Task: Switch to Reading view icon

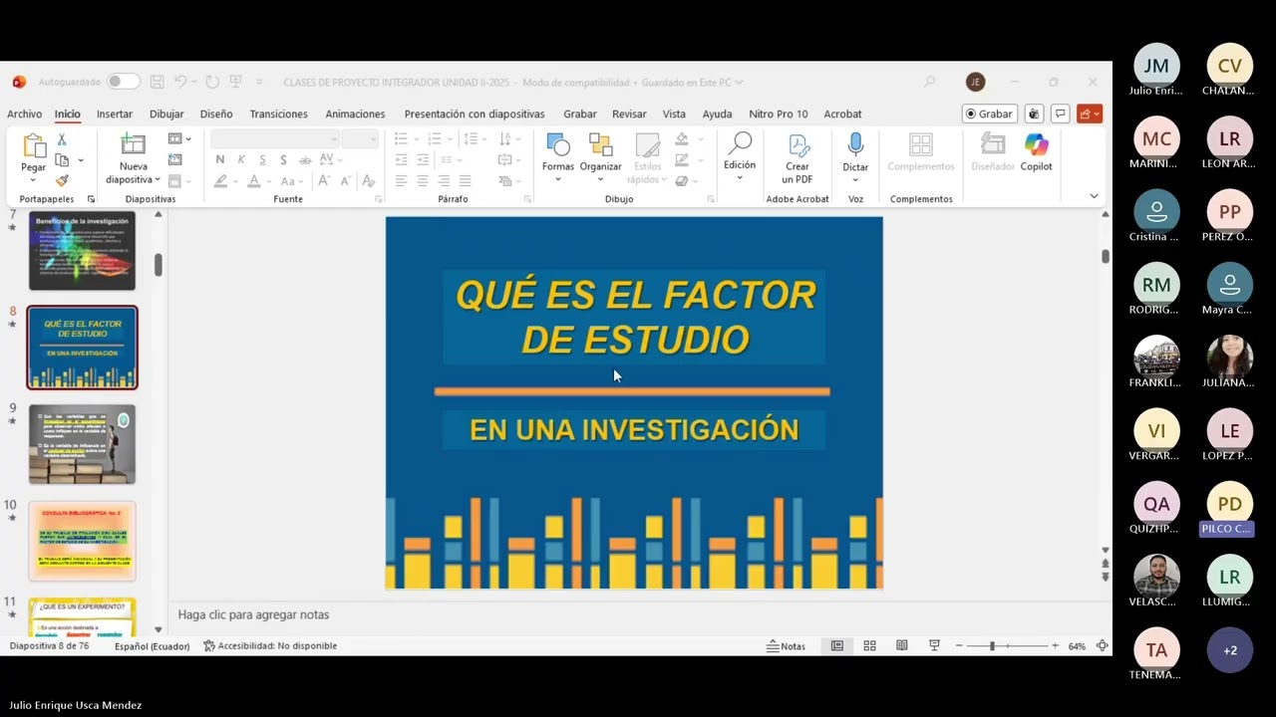Action: [x=901, y=646]
